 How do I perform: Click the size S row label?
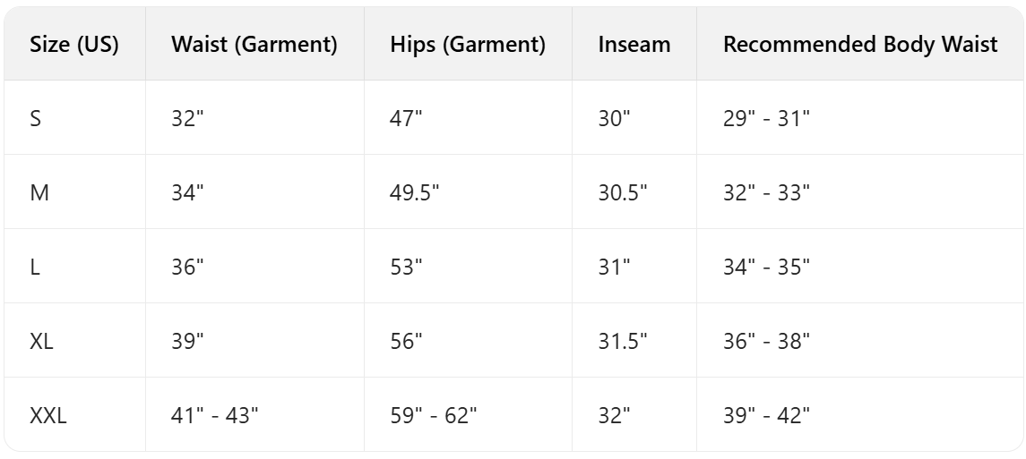click(36, 118)
